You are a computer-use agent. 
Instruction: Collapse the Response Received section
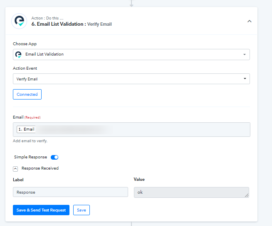tap(15, 169)
